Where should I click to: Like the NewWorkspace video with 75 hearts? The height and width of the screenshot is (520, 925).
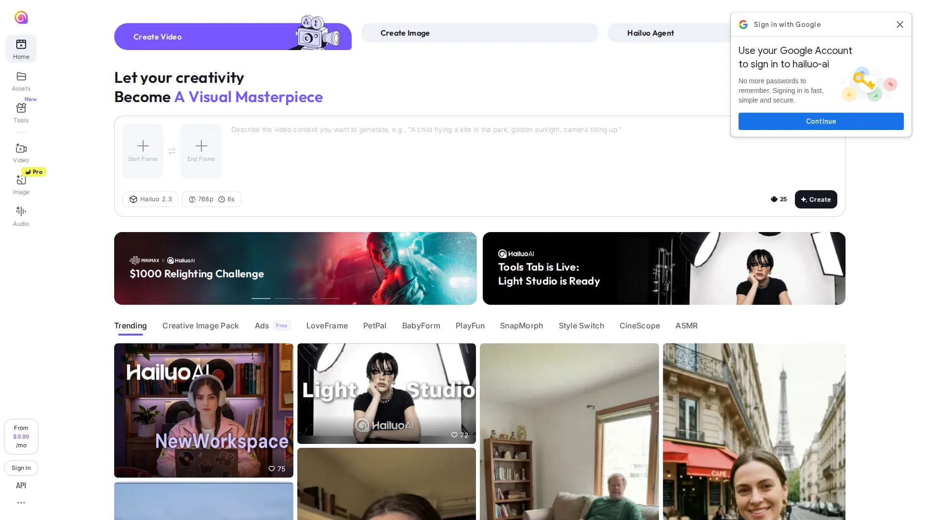point(272,468)
